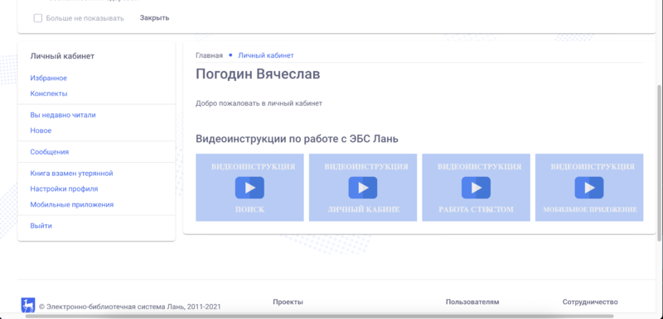Screen dimensions: 663x319
Task: Open Избранное in sidebar
Action: pyautogui.click(x=49, y=78)
